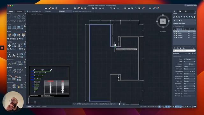This screenshot has width=204, height=115.
Task: Toggle visibility of Defpo layer
Action: [175, 35]
